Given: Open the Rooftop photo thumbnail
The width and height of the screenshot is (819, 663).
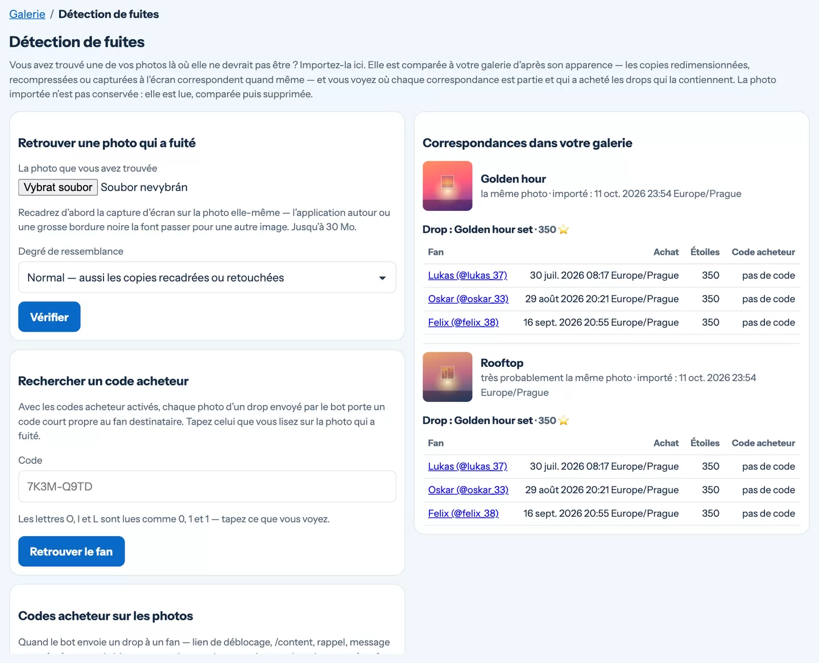Looking at the screenshot, I should 448,377.
